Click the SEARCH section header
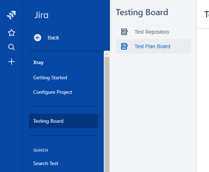 (40, 150)
